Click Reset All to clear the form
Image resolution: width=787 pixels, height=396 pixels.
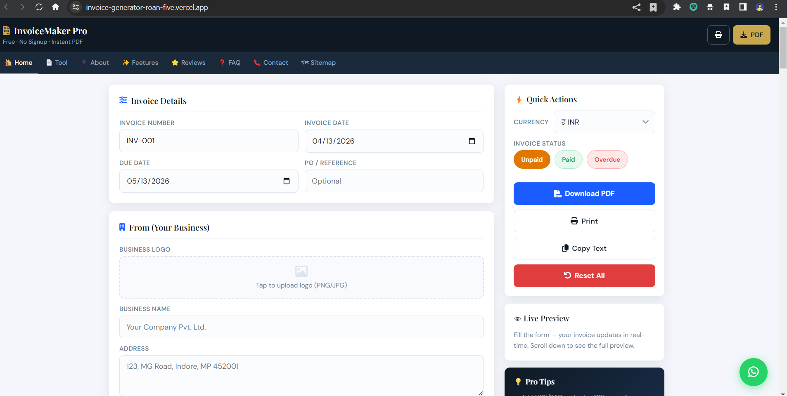point(584,276)
